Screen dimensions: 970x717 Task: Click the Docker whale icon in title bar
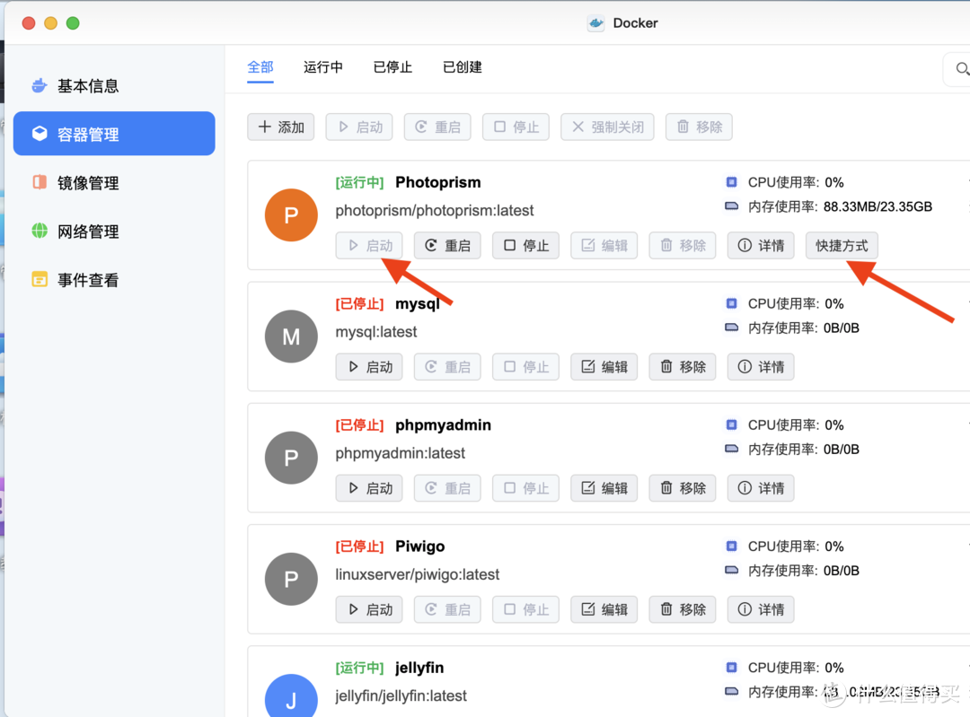(595, 22)
